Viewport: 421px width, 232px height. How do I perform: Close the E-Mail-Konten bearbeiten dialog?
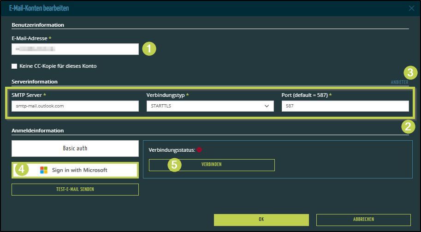412,8
